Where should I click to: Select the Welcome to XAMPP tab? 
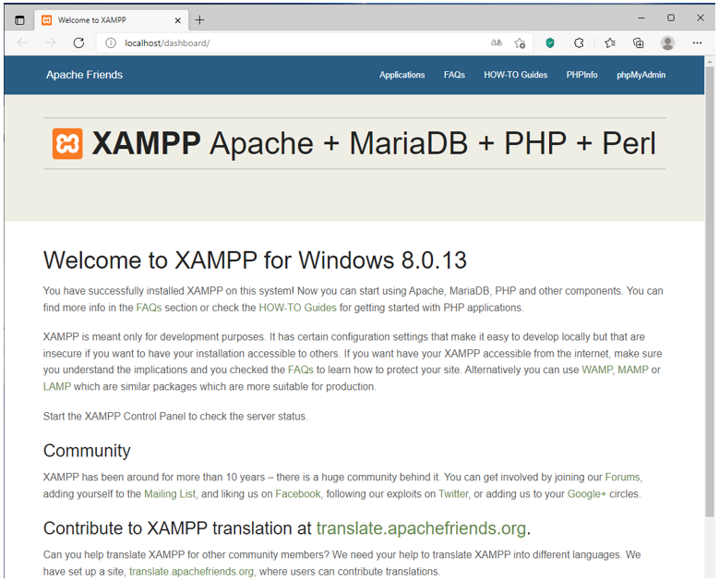pyautogui.click(x=112, y=20)
